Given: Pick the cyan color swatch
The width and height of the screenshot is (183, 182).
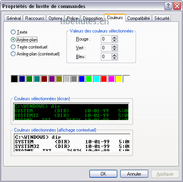Looking at the screenshot, I should [x=96, y=79].
